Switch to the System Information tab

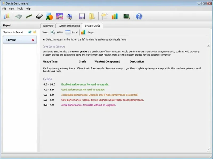(x=69, y=26)
